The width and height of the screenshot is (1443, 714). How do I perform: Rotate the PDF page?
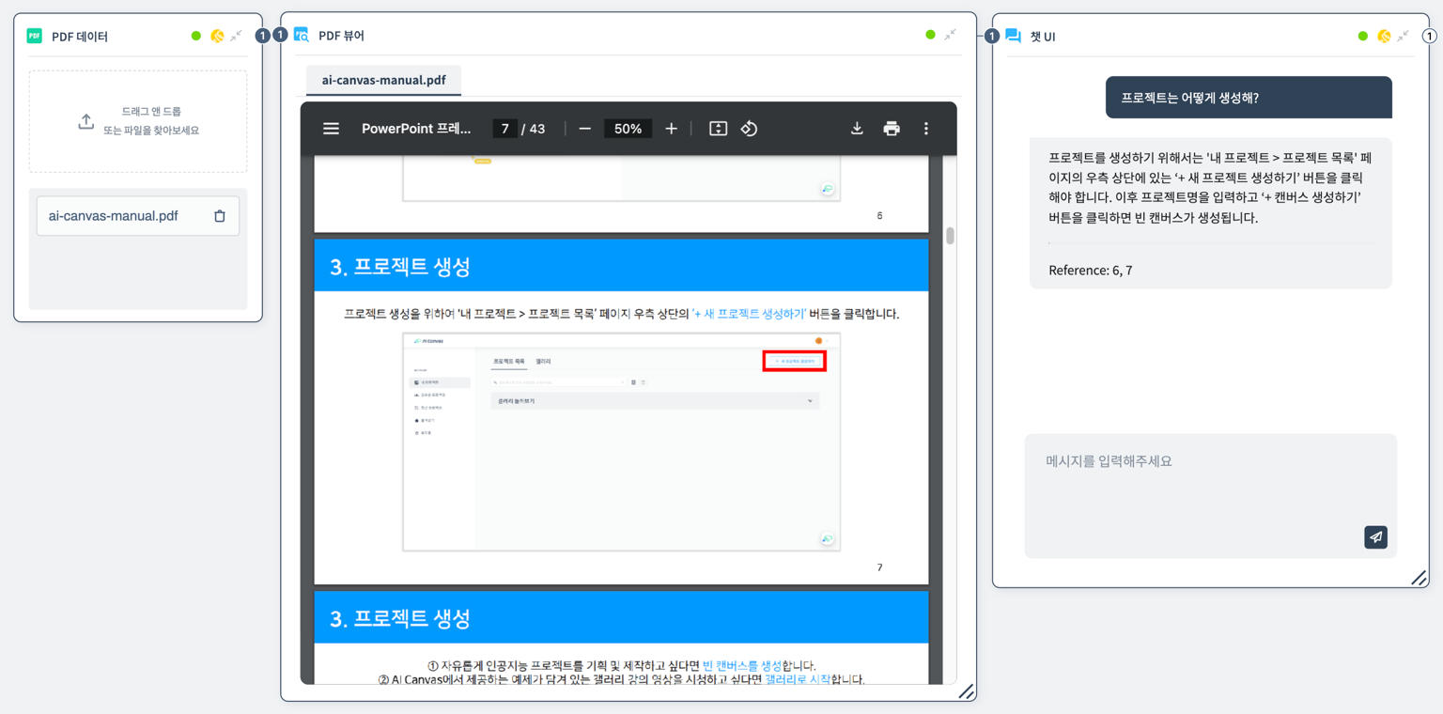[747, 128]
